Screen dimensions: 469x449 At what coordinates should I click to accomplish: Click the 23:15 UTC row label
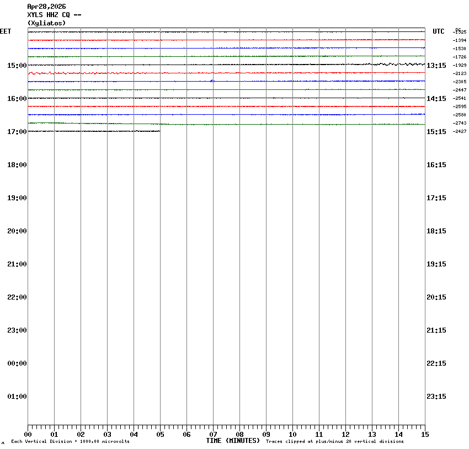point(436,397)
